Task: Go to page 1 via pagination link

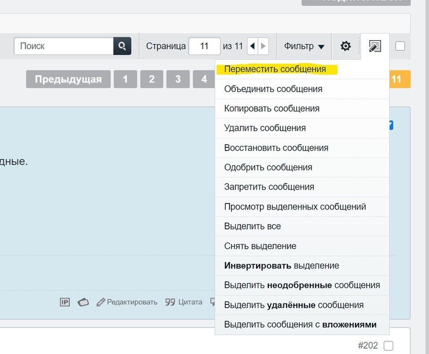Action: click(126, 79)
